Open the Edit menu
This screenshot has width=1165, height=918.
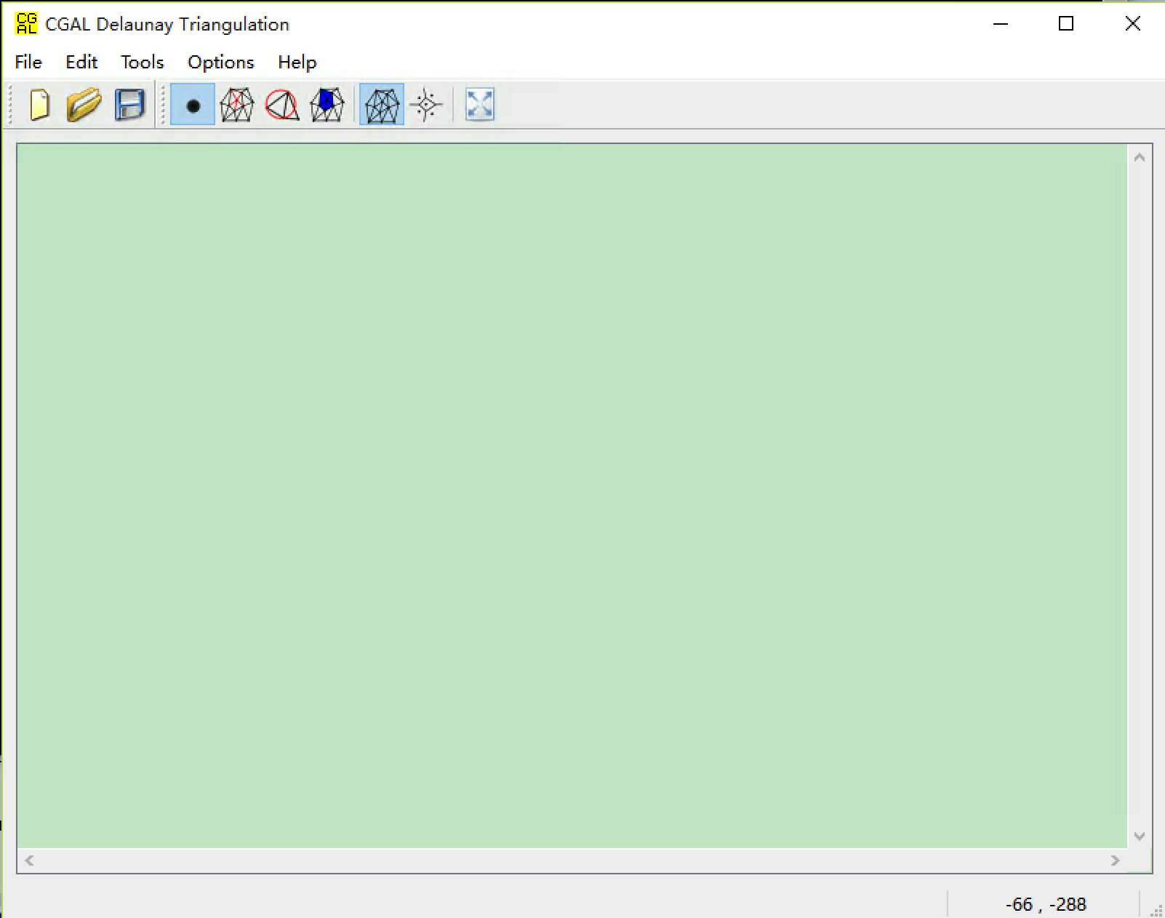81,63
